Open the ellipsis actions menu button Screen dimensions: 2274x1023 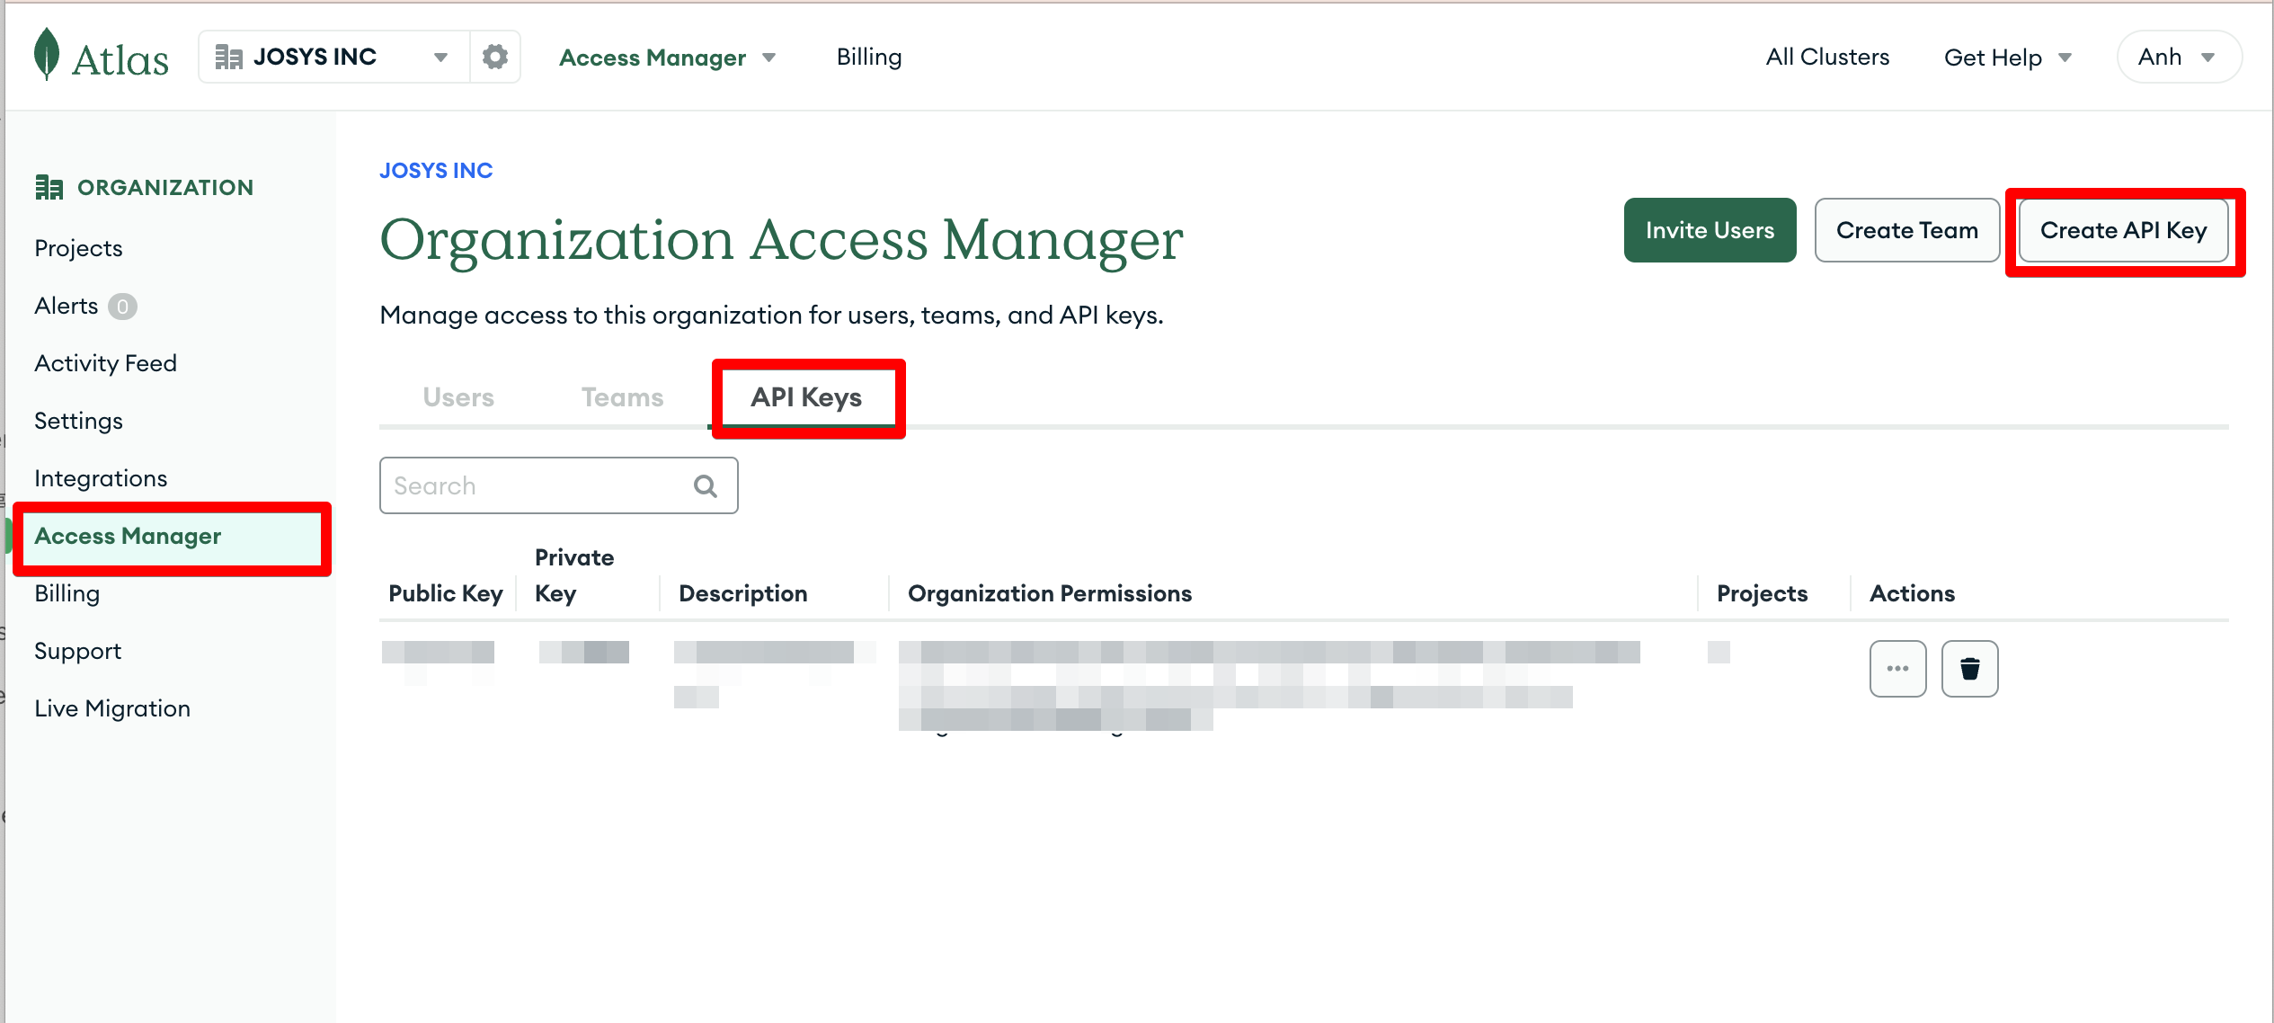pos(1897,668)
